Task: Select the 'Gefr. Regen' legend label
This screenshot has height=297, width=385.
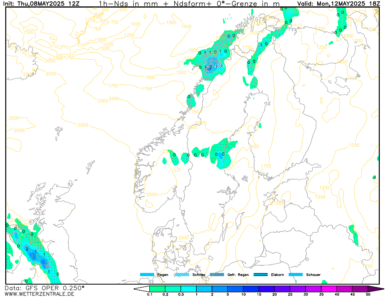Action: [x=238, y=275]
